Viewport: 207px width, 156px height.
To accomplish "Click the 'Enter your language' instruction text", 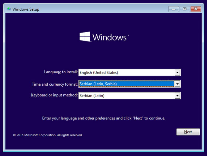I will click(104, 118).
